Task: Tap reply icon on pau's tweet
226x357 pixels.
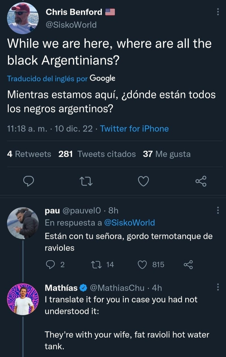Action: click(50, 265)
